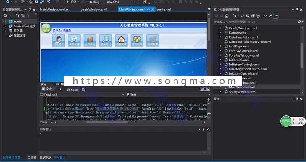Select QueryWindow.xaml in Solution Explorer
Screen dimensions: 306x162
point(243,92)
